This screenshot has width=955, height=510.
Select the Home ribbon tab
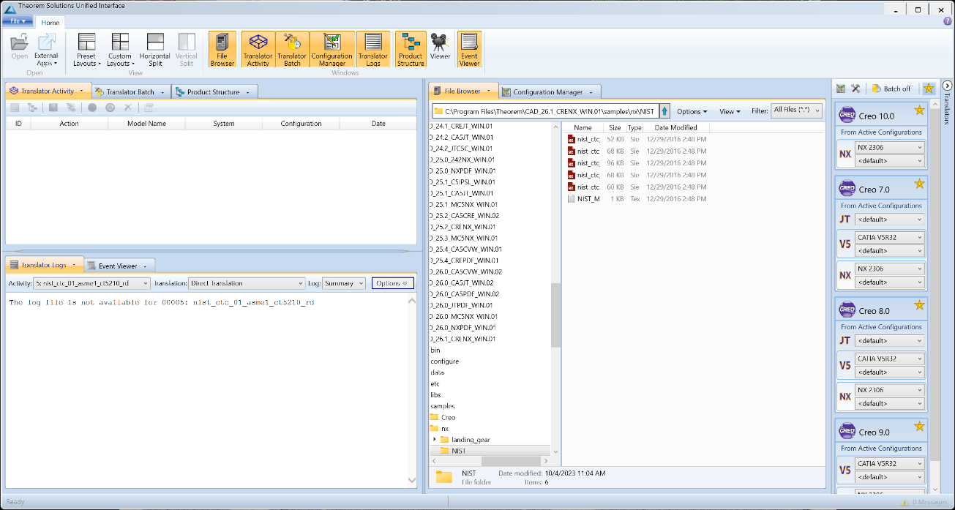click(x=50, y=23)
